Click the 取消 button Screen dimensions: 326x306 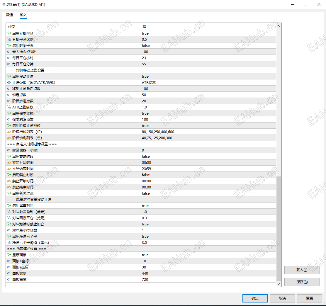(282, 298)
